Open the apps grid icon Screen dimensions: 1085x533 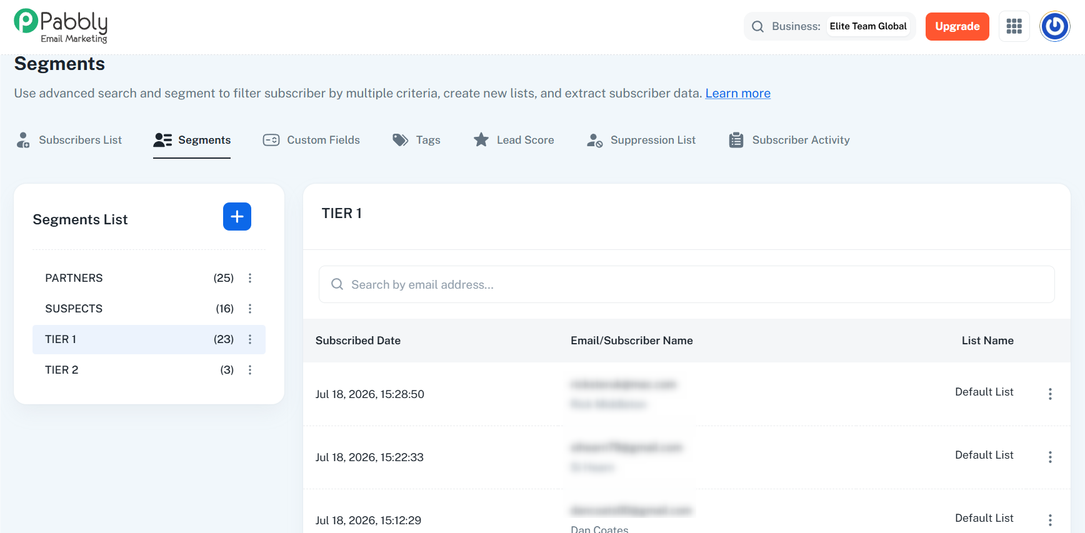[x=1014, y=26]
